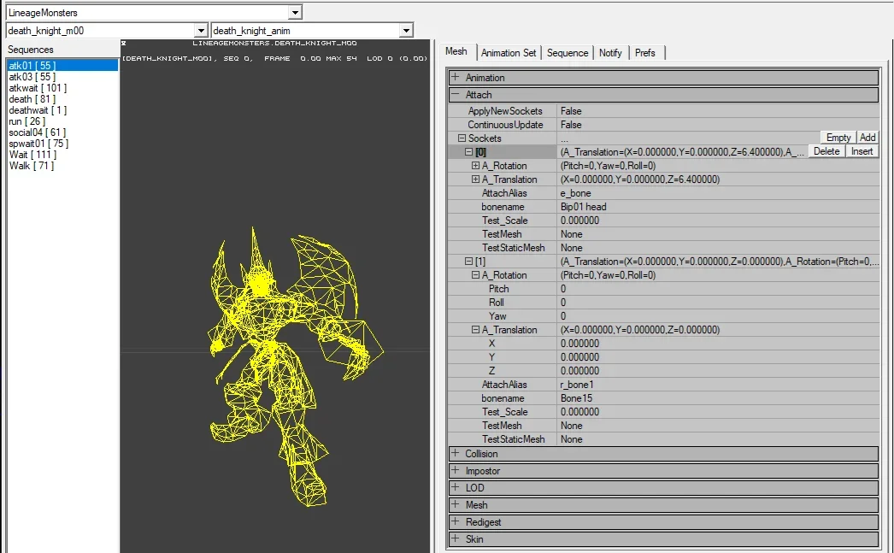Click the Add button for Sockets
This screenshot has width=894, height=553.
(x=868, y=138)
